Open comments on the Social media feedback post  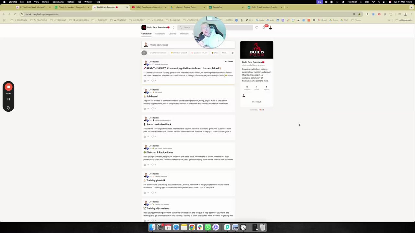tap(152, 137)
